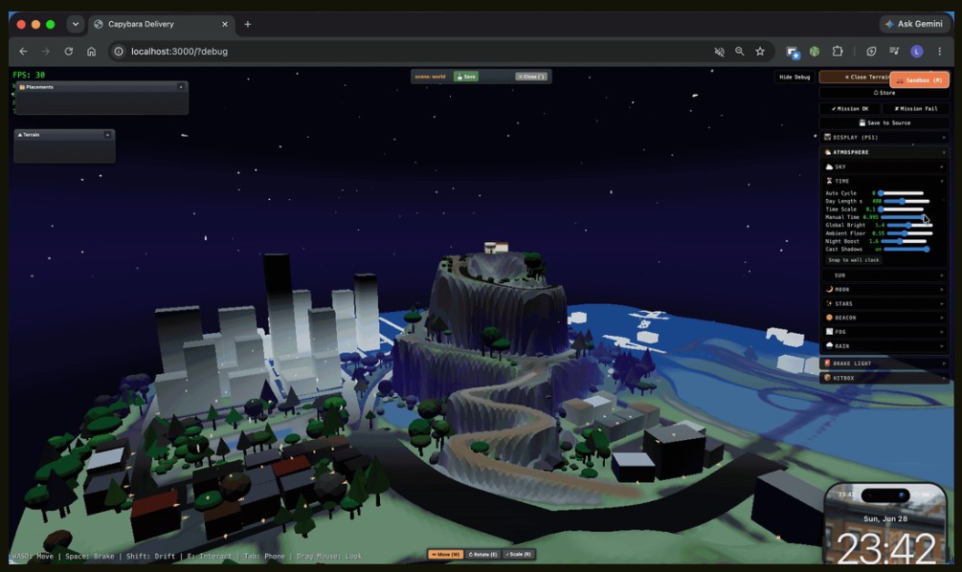
Task: Adjust the Manual Time slider
Action: click(904, 217)
